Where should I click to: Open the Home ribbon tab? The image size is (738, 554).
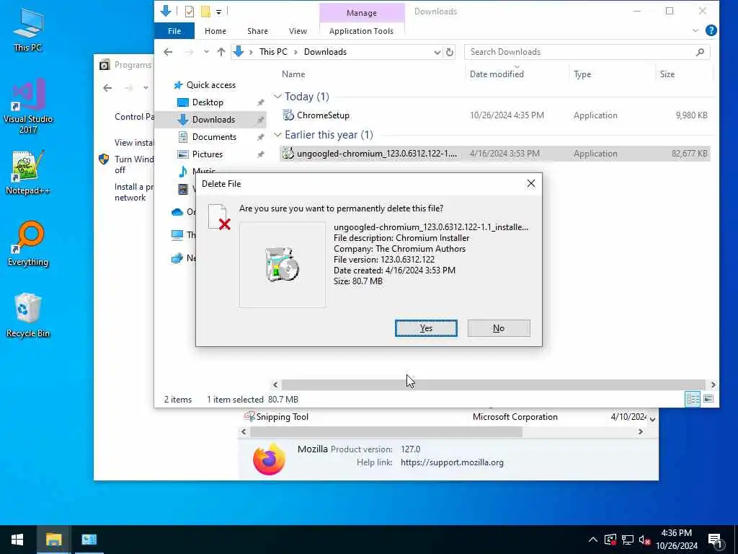(215, 31)
